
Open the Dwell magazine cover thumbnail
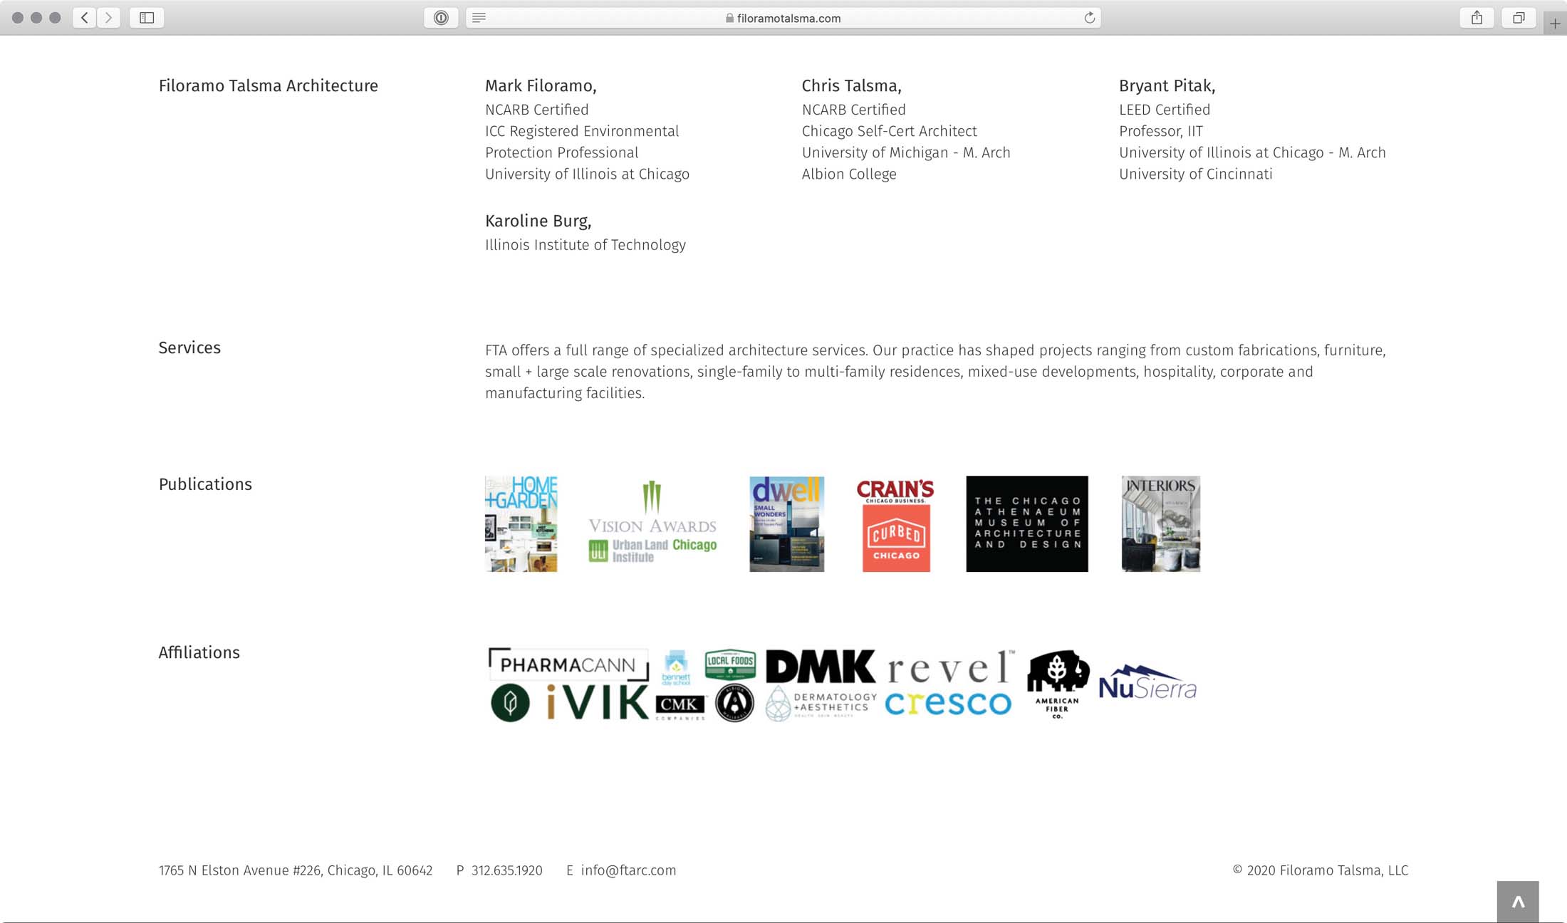coord(786,523)
